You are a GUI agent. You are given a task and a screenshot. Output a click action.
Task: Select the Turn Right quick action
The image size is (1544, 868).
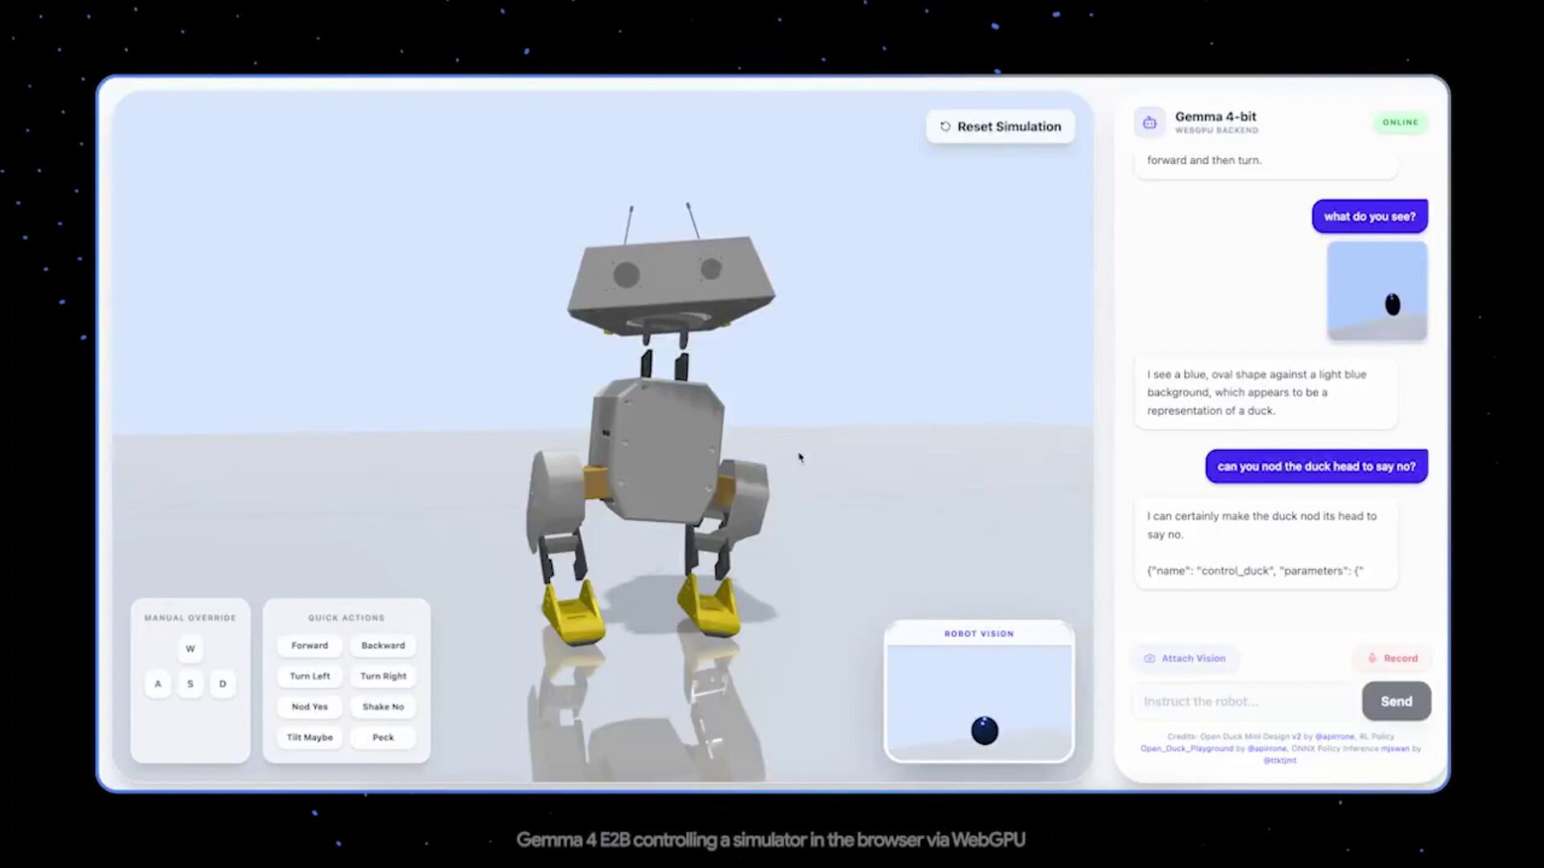pos(383,676)
